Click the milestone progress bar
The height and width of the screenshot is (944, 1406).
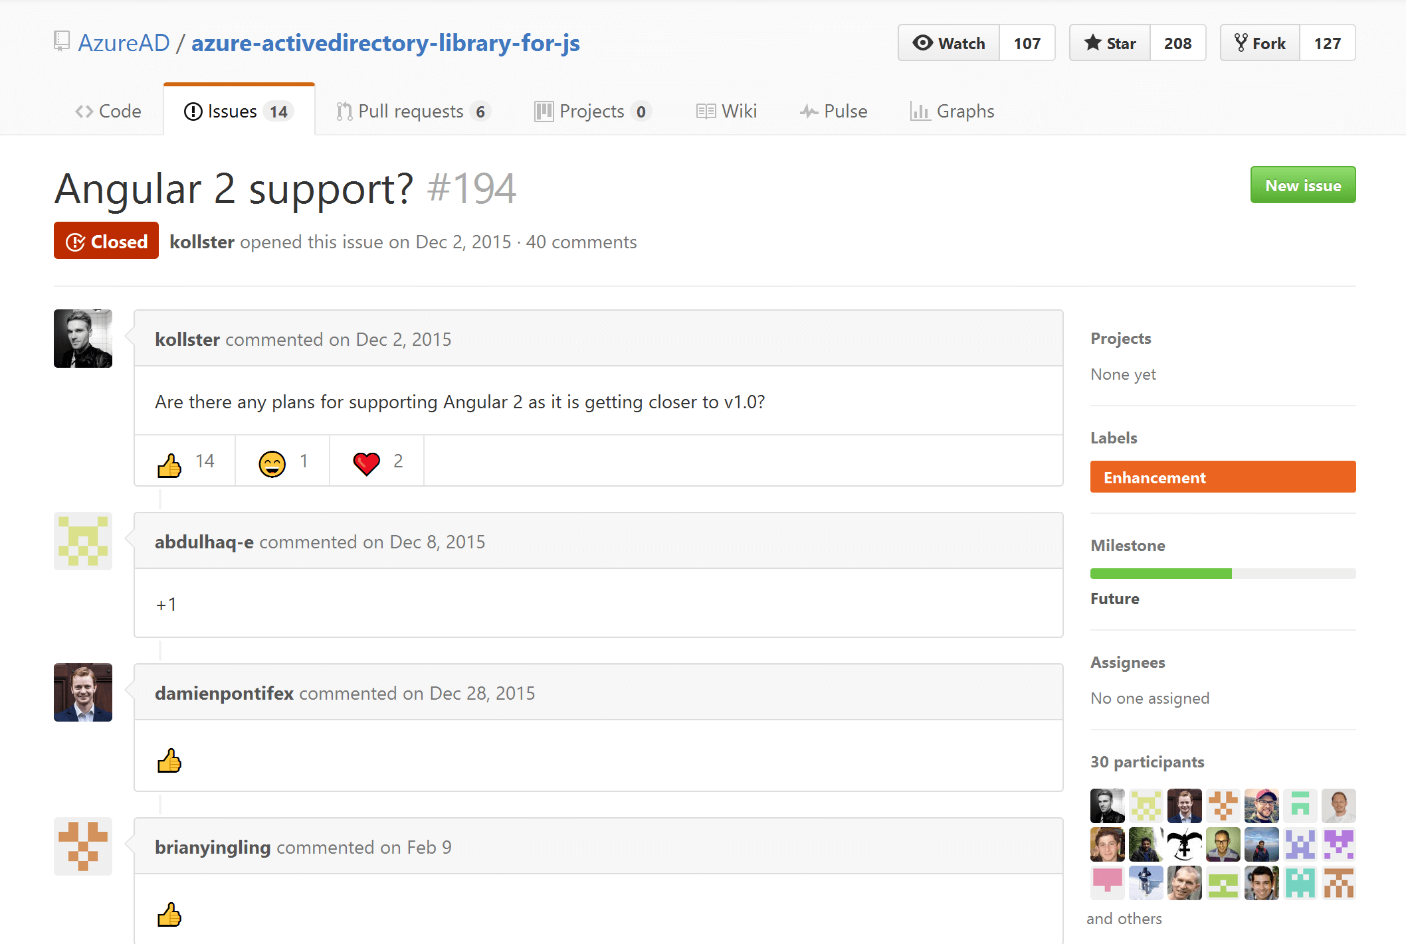tap(1223, 574)
